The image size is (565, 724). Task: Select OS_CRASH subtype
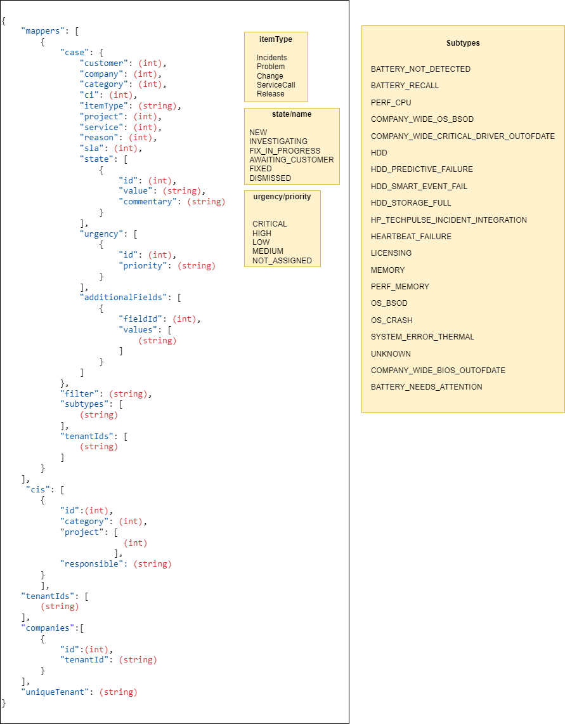point(391,320)
